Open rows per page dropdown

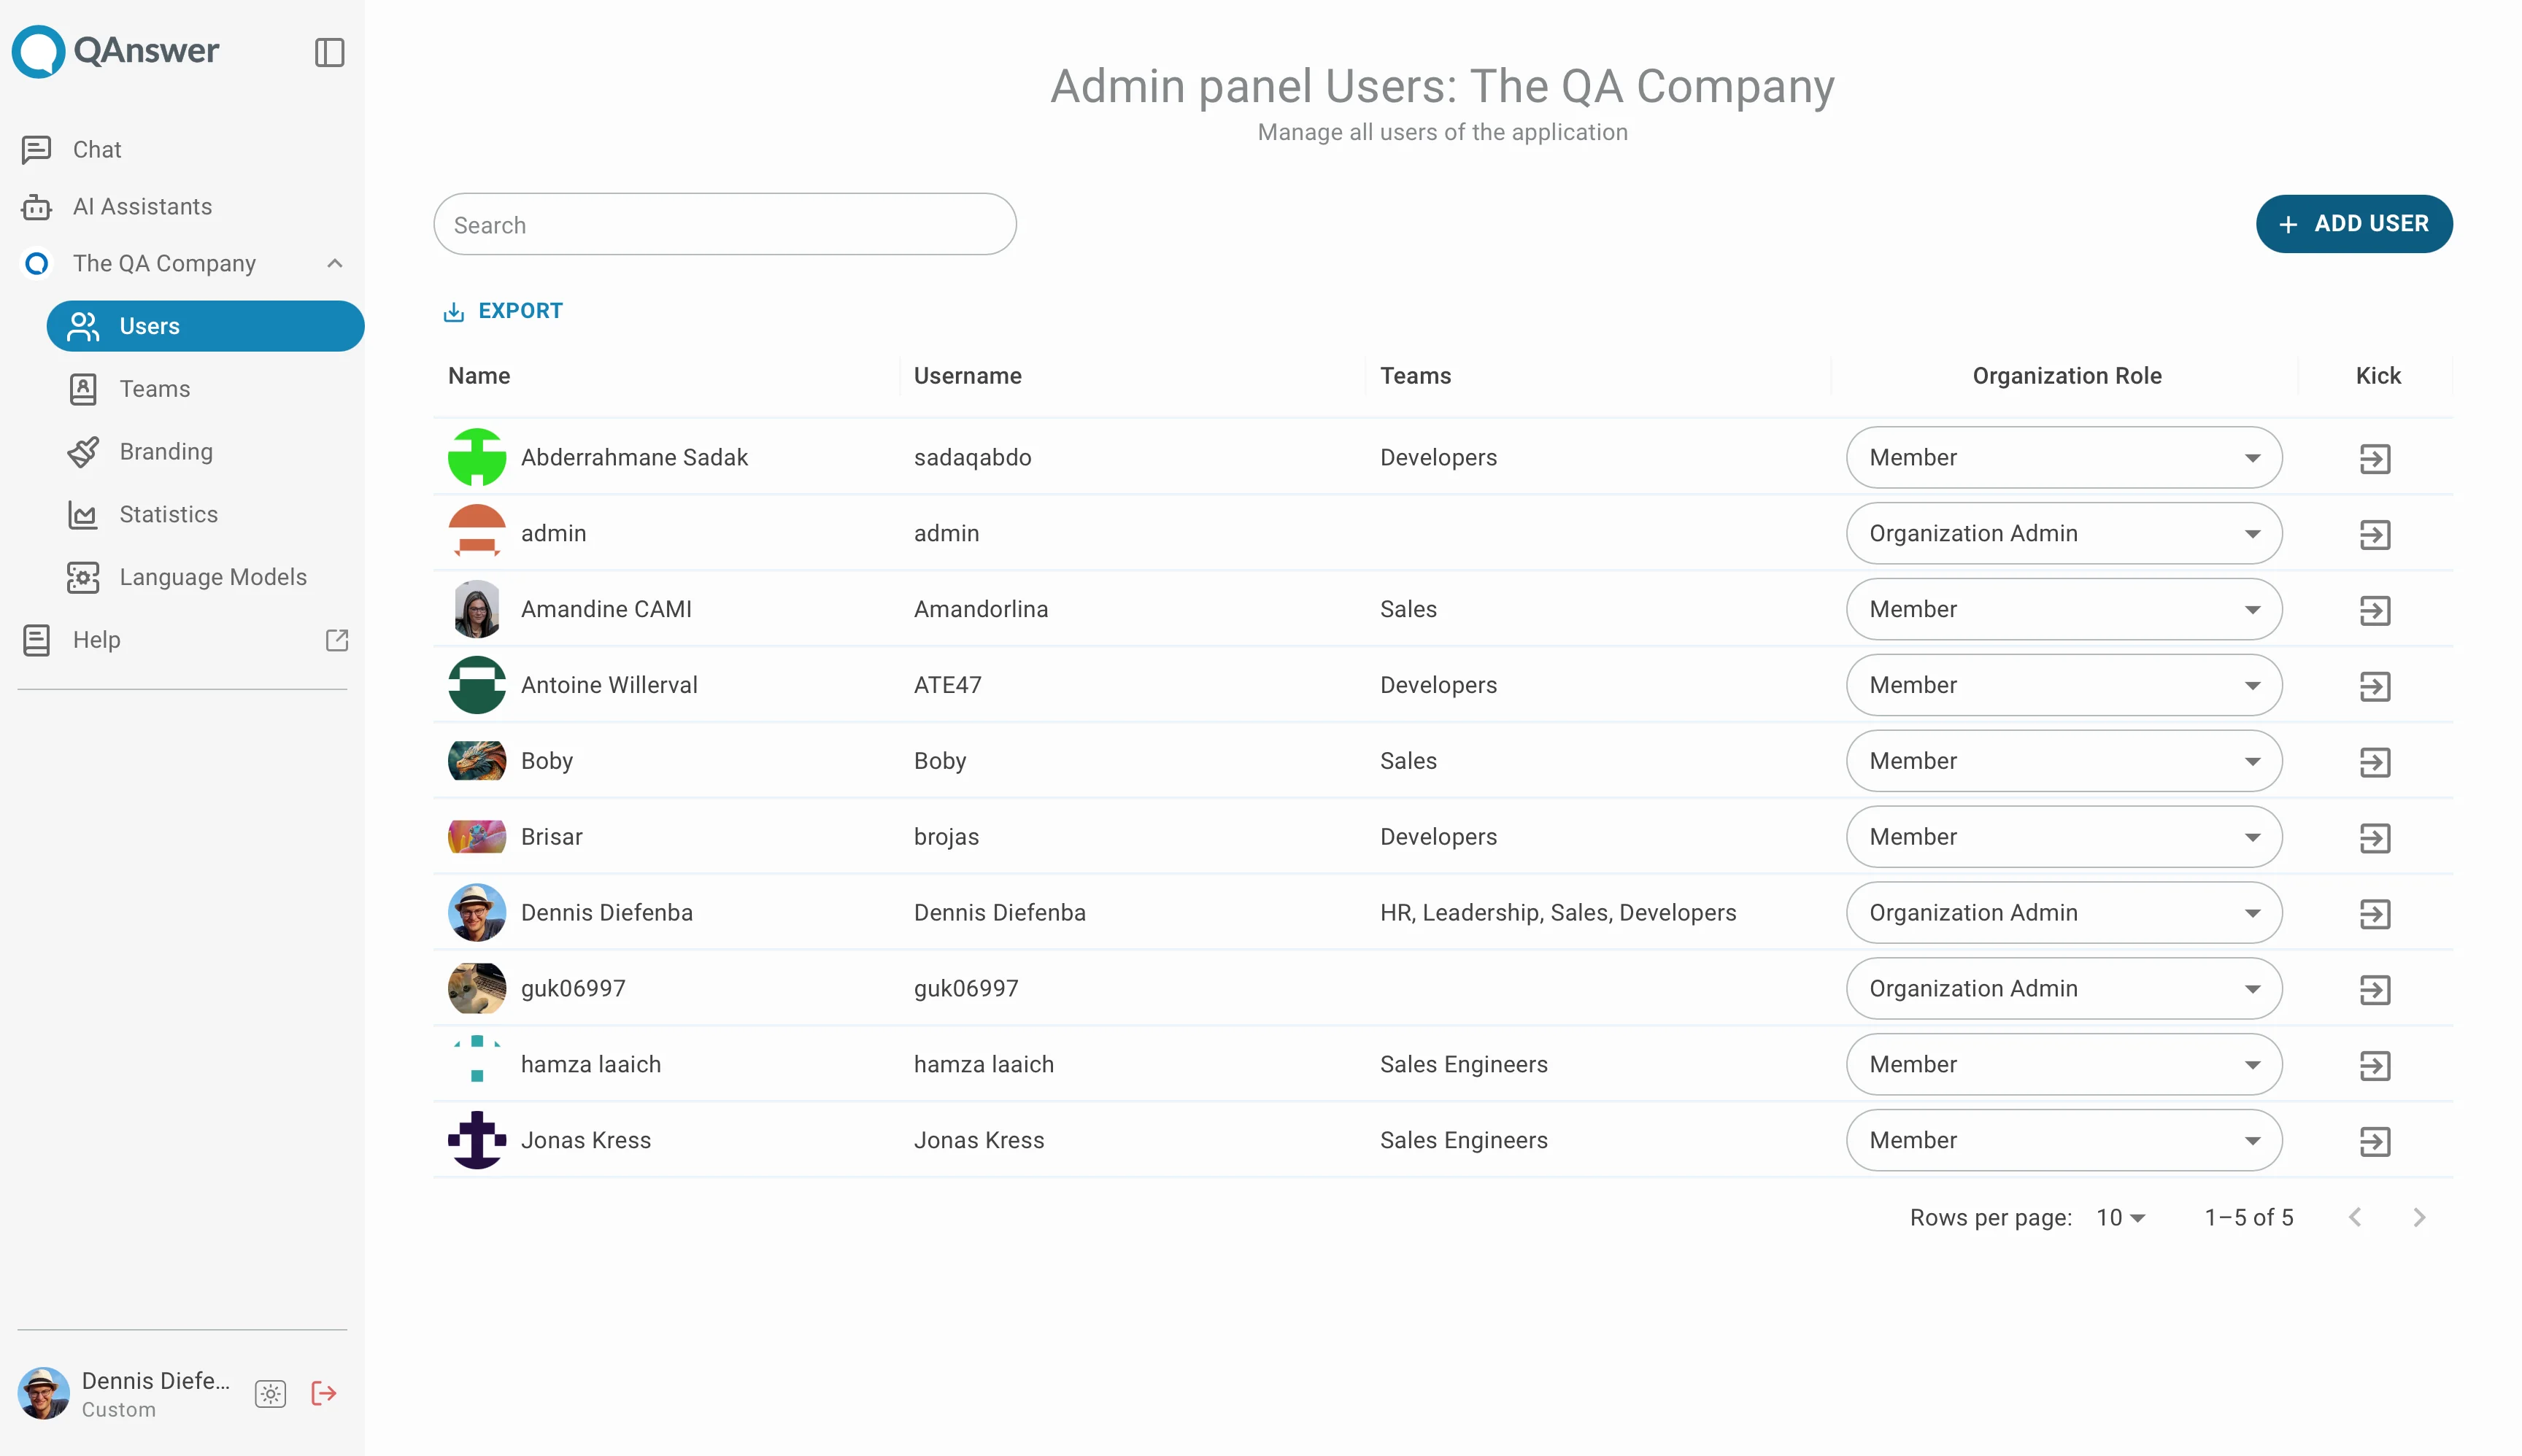coord(2120,1218)
